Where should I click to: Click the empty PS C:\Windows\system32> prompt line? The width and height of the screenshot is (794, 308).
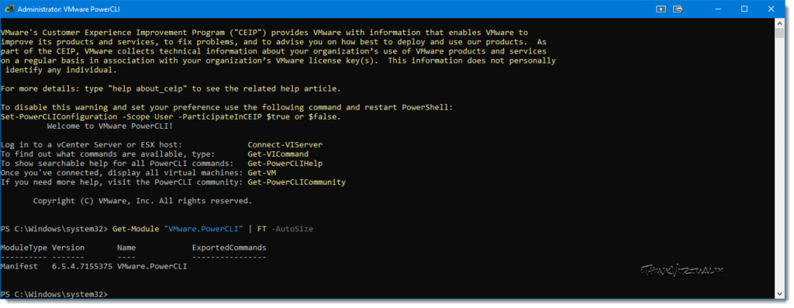[x=54, y=294]
